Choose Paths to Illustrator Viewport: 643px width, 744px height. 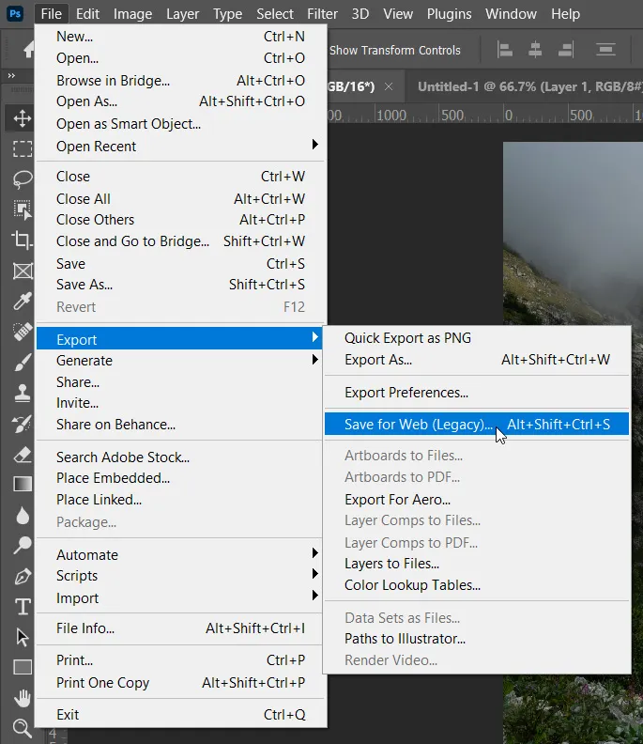tap(477, 639)
